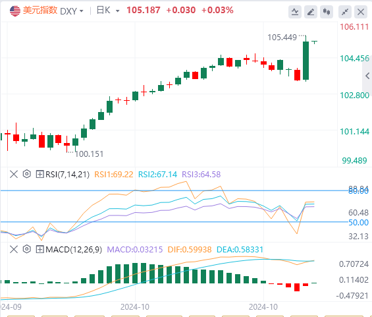Expand the right side panel arrow

(367, 76)
